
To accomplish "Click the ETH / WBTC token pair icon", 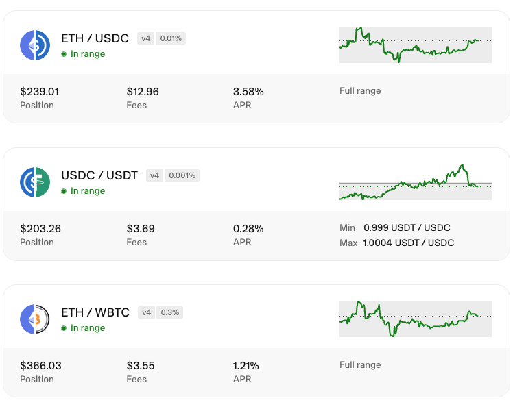I will 35,319.
